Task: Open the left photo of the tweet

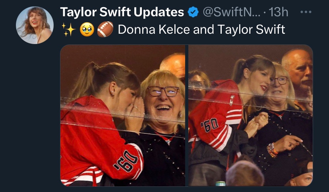Action: 123,115
